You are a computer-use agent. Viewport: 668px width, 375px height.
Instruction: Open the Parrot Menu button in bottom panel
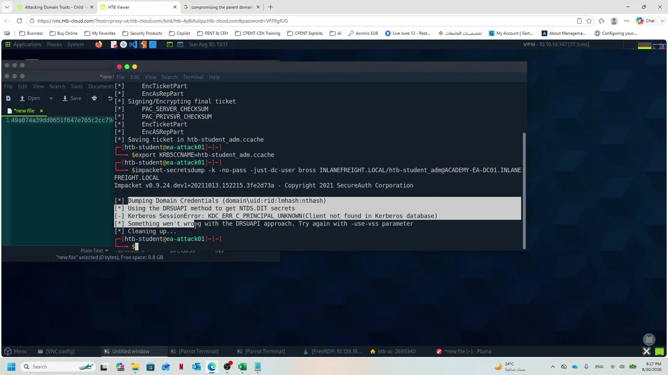pos(16,352)
